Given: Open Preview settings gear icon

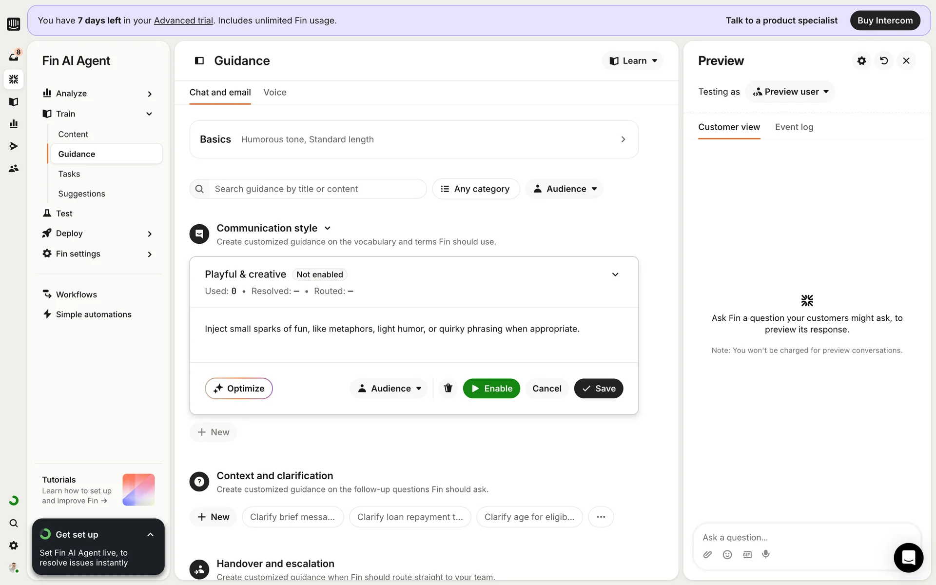Looking at the screenshot, I should click(x=861, y=61).
